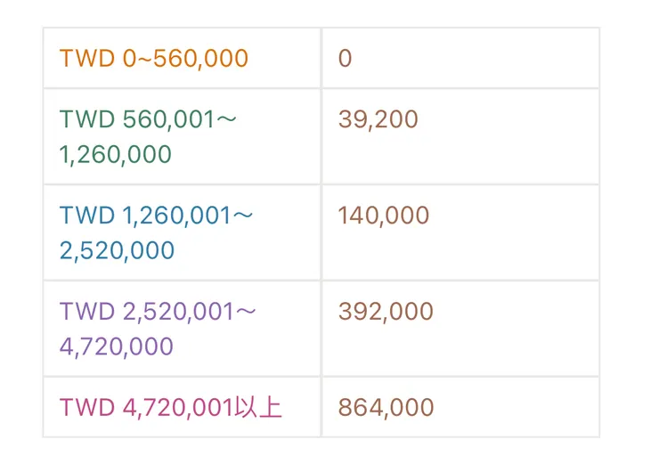Click the pink 'TWD 4,720,001以上' cell
Viewport: 659px width, 456px height.
[171, 408]
